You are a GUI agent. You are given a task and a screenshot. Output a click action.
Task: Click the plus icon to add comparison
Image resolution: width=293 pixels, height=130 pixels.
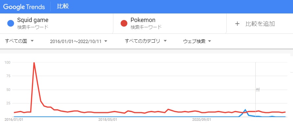[x=237, y=24]
